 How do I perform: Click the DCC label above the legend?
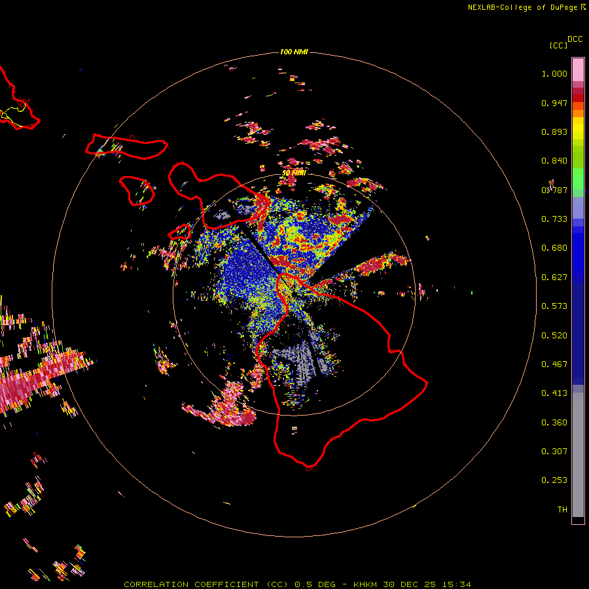575,39
